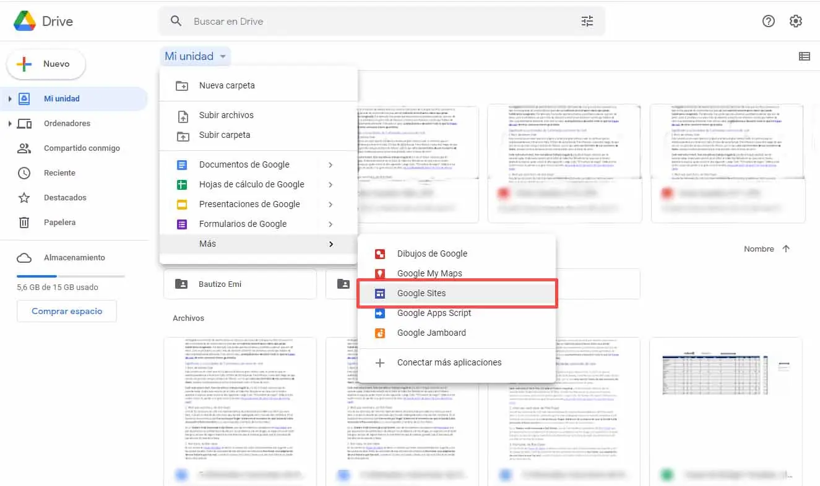Expand Mi unidad tree in sidebar
The width and height of the screenshot is (820, 486).
(x=9, y=99)
